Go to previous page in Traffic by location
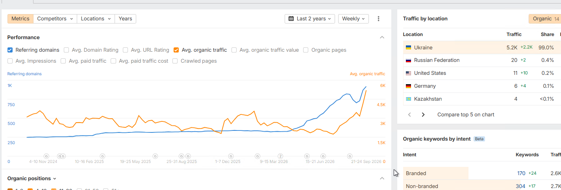 409,115
